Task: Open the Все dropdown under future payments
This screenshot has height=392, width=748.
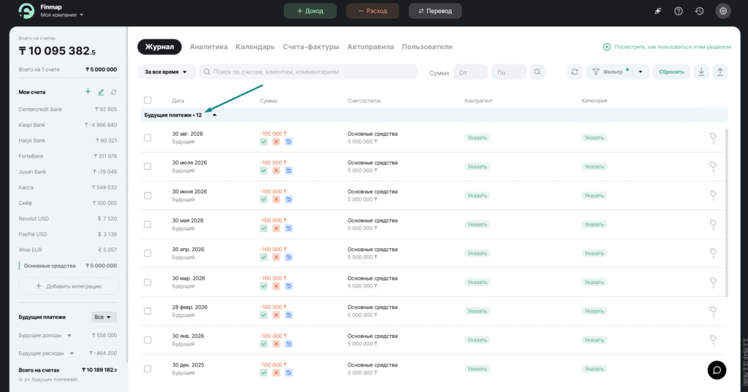Action: 104,317
